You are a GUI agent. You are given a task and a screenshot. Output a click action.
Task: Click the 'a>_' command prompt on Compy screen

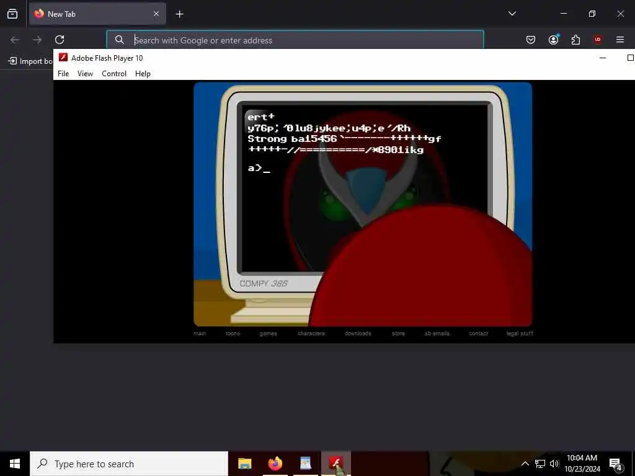(259, 168)
